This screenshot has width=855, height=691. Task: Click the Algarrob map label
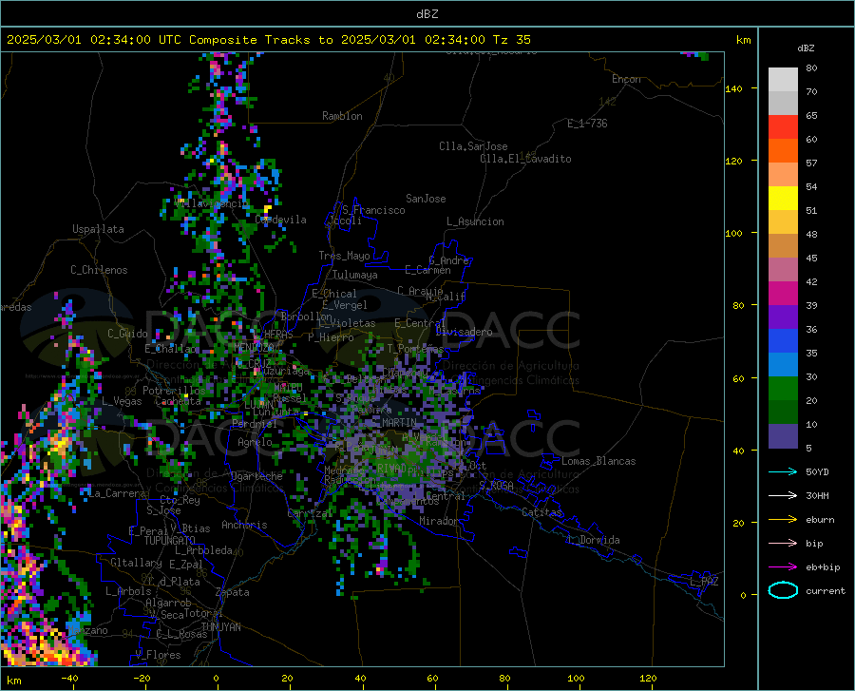coord(168,602)
